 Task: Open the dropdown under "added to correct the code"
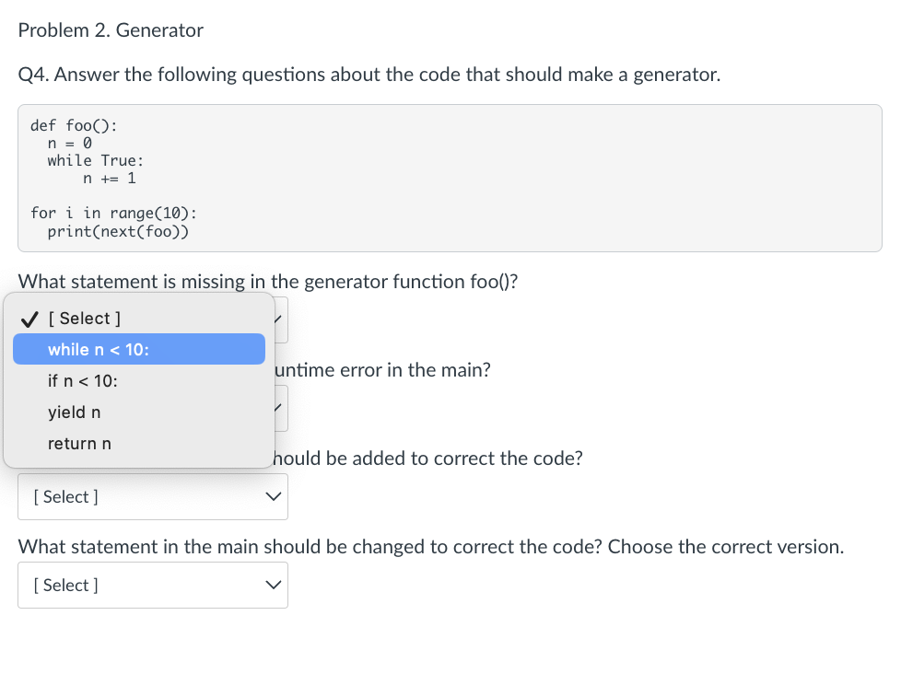(x=153, y=496)
